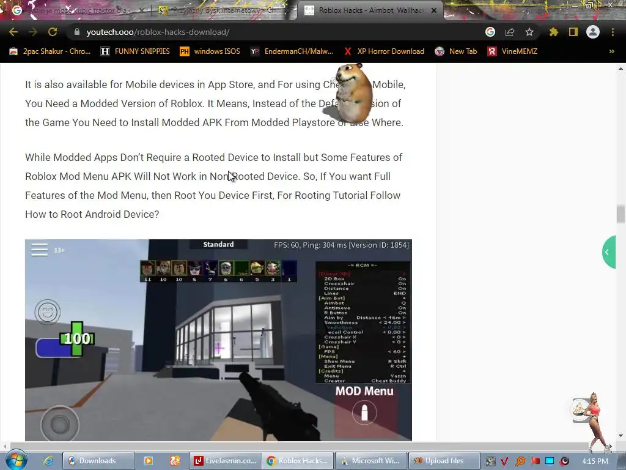Reload the current page
The height and width of the screenshot is (470, 626).
click(x=53, y=32)
